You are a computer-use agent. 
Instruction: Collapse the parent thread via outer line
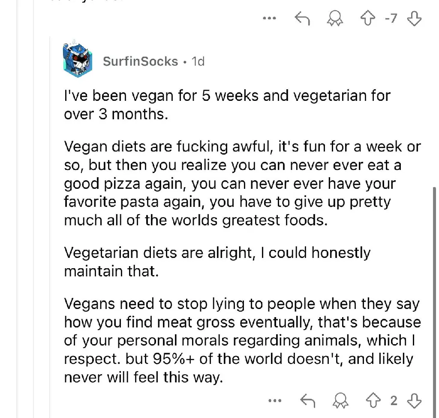point(33,209)
